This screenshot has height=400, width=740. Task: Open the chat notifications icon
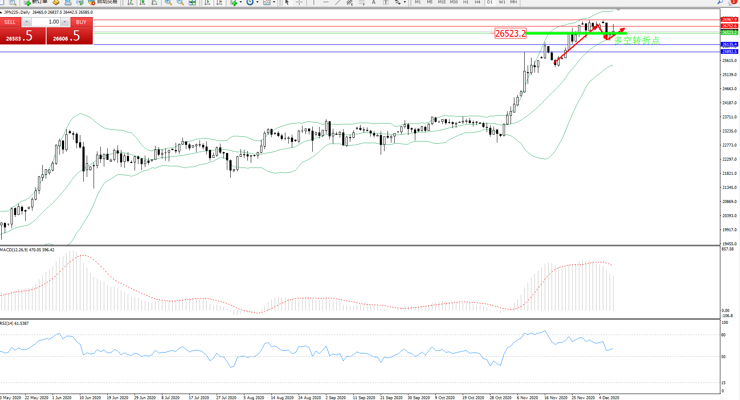732,2
